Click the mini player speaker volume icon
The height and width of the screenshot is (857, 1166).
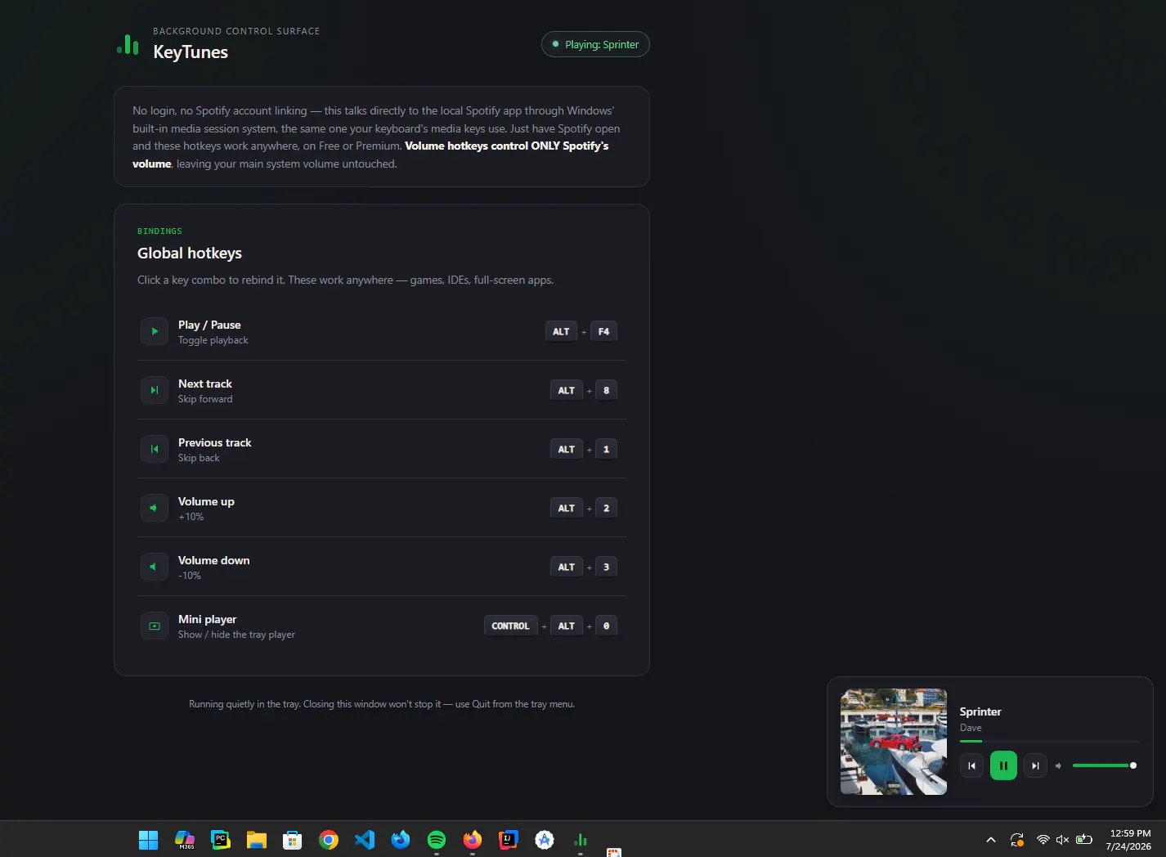click(1058, 765)
